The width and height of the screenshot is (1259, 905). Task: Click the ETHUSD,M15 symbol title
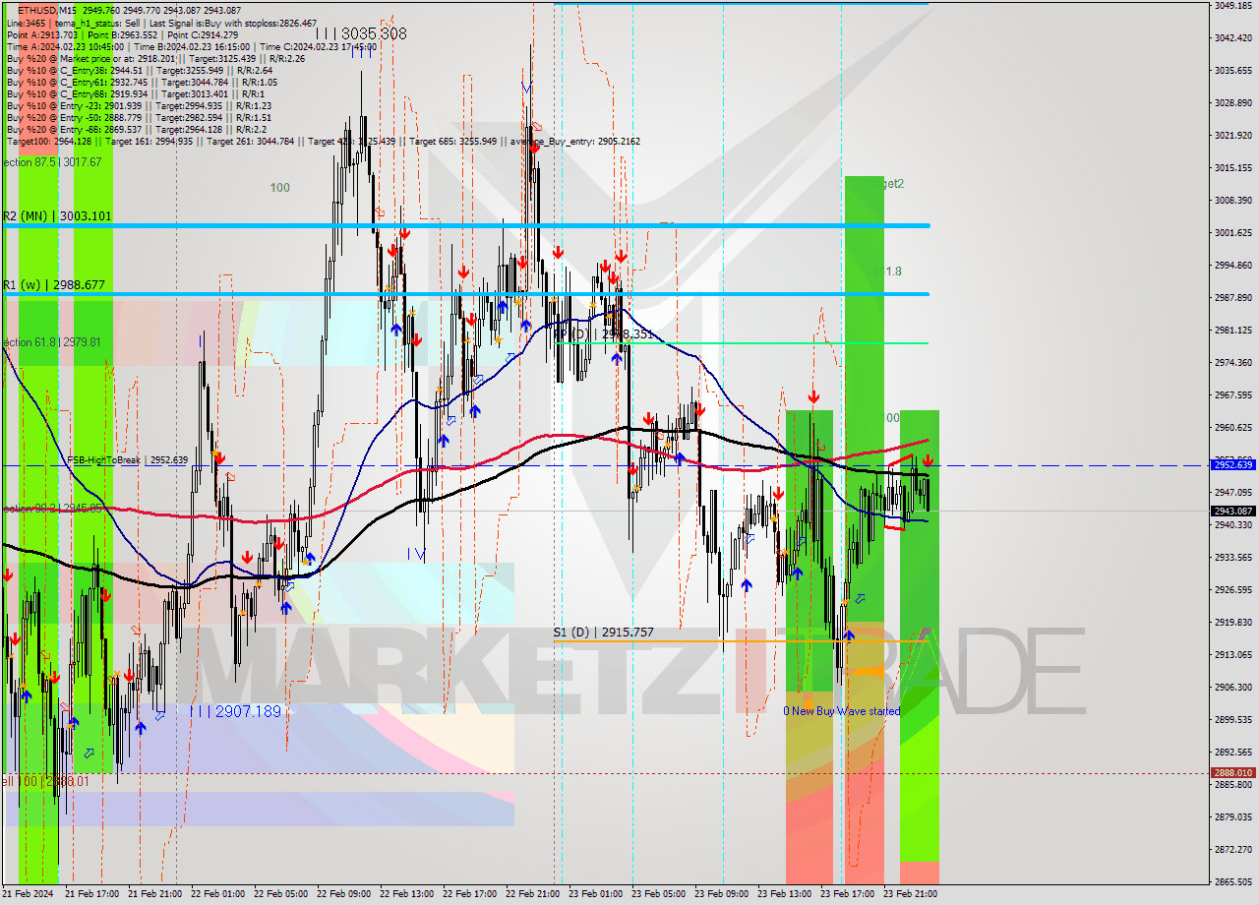48,11
